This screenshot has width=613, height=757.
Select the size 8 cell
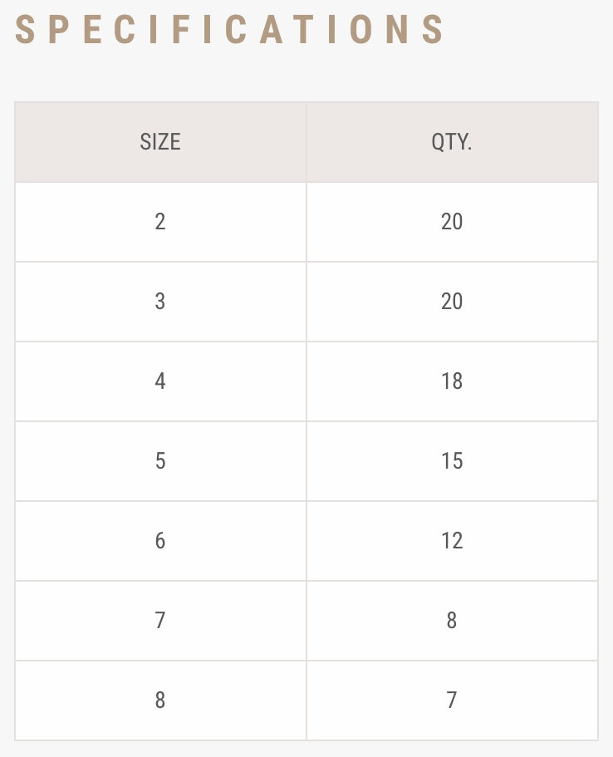160,700
